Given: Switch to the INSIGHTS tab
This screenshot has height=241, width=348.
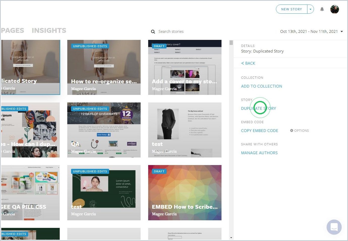Looking at the screenshot, I should pos(49,31).
